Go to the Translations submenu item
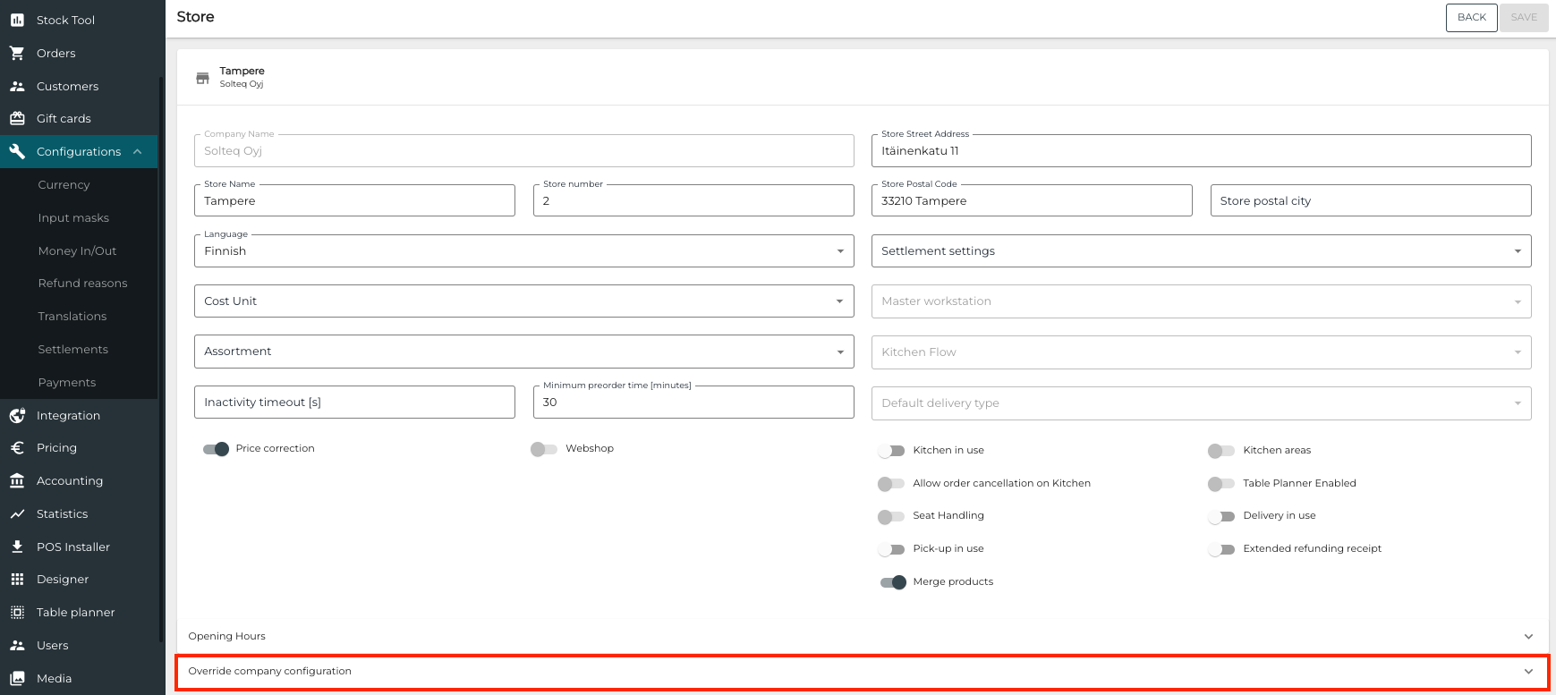The height and width of the screenshot is (695, 1556). click(72, 317)
